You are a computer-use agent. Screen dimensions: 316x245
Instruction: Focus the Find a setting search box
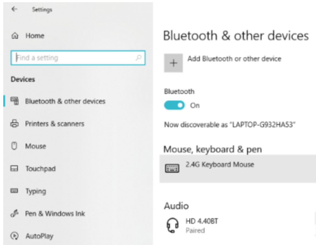[78, 58]
